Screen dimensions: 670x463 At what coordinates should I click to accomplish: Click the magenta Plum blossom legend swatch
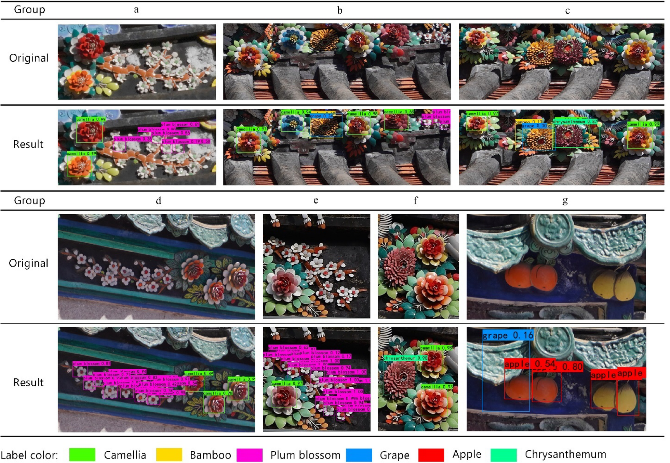pos(250,455)
